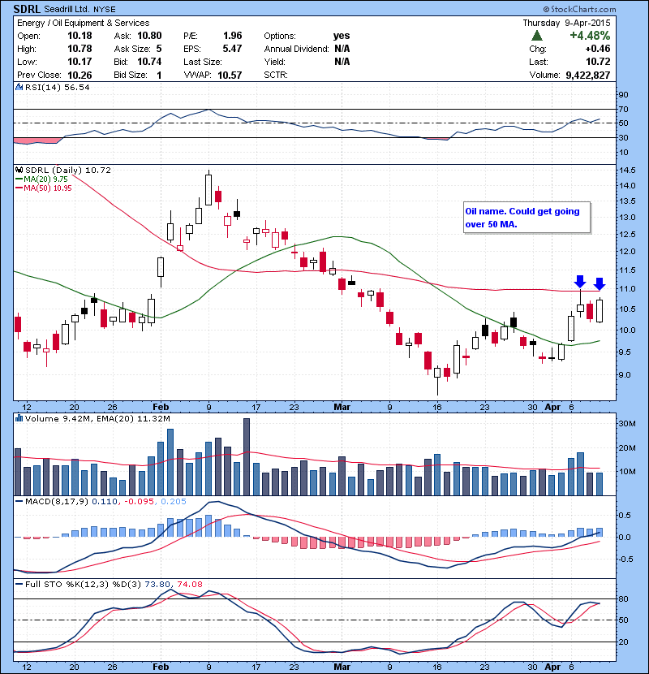Viewport: 649px width, 674px height.
Task: Click the Ask value 10.80
Action: tap(149, 36)
